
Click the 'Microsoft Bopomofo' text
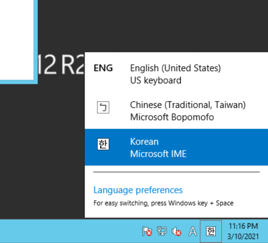pyautogui.click(x=172, y=117)
